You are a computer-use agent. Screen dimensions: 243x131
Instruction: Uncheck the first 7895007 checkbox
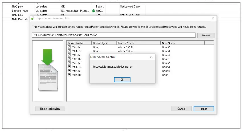(x=69, y=59)
